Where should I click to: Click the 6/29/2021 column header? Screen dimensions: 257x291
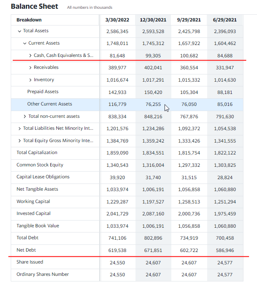coord(225,20)
